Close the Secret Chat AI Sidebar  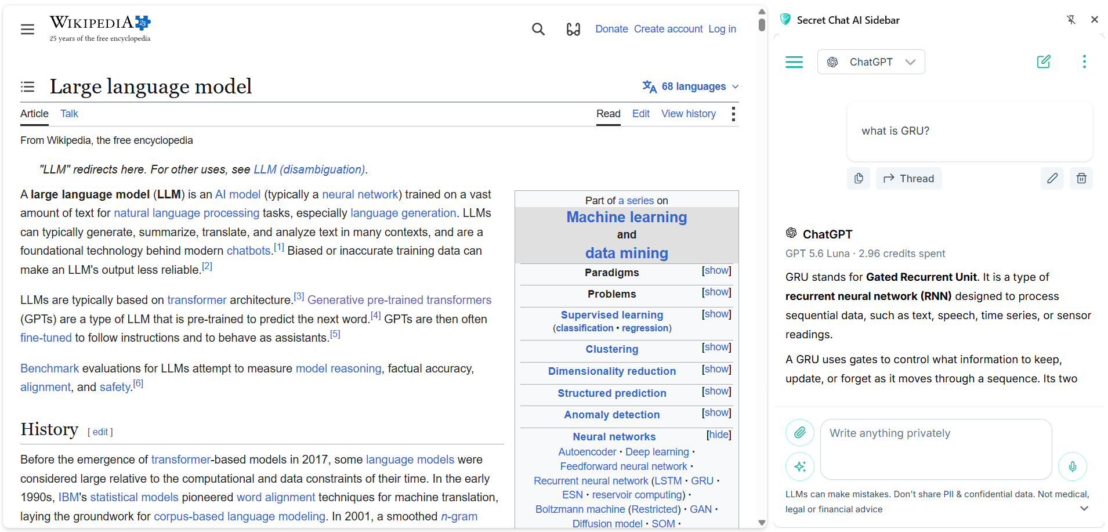click(1095, 20)
